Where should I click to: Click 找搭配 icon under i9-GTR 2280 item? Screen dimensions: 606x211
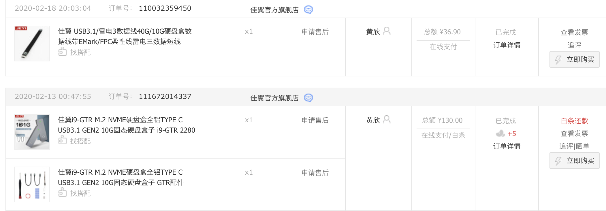tap(62, 141)
